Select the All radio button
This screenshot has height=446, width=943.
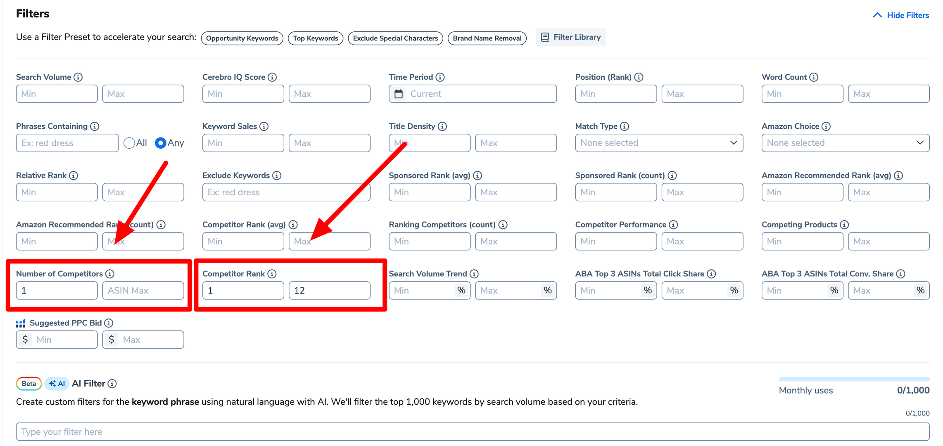coord(129,143)
